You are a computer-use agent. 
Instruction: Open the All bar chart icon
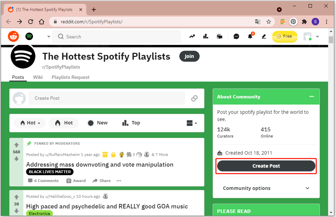coord(206,36)
